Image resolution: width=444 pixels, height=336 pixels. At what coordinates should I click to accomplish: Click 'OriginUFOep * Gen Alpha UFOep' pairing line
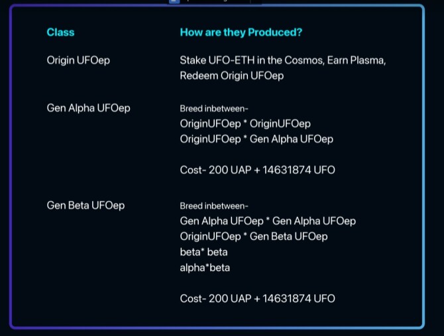[x=256, y=140]
